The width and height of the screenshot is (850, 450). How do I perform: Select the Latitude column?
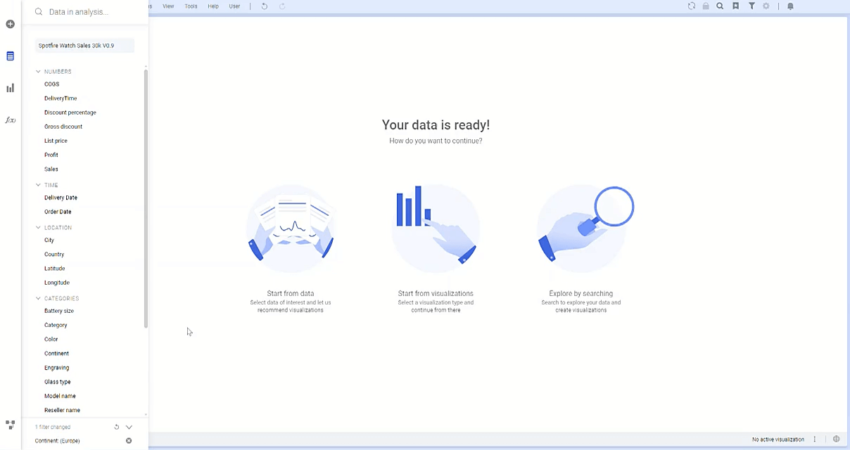coord(55,269)
